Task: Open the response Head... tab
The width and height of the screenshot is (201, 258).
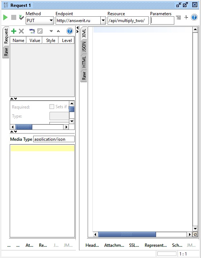Action: [92, 245]
